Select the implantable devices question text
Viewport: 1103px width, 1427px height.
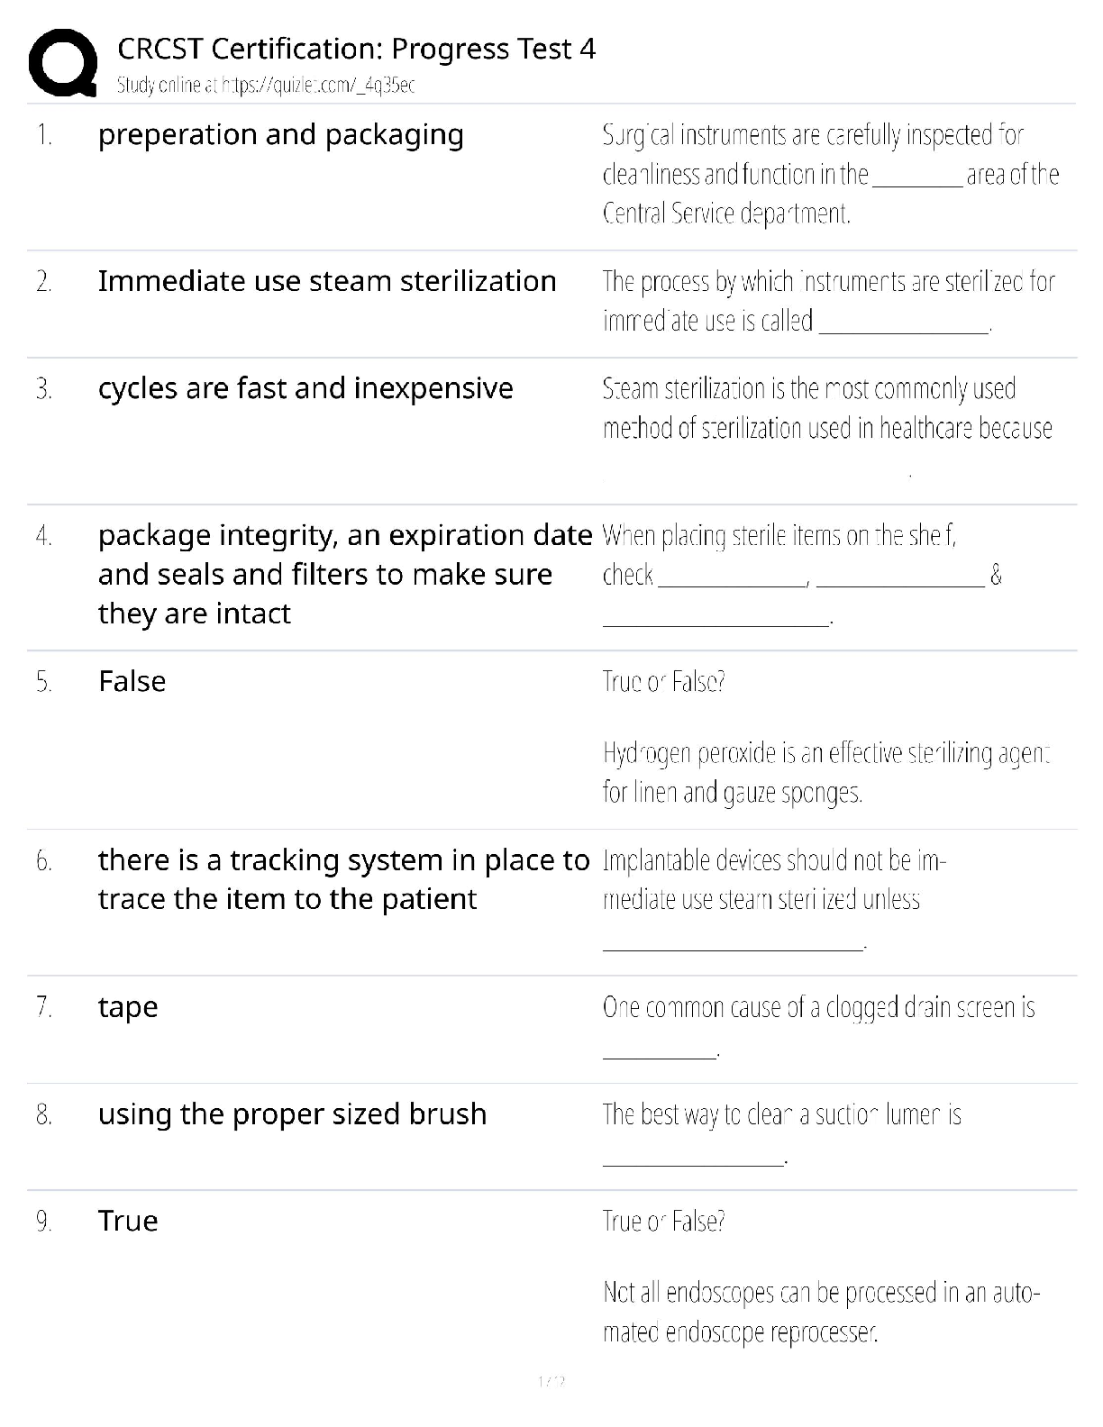point(773,880)
